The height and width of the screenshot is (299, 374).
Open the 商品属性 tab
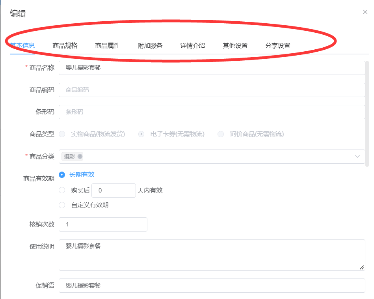[x=107, y=45]
